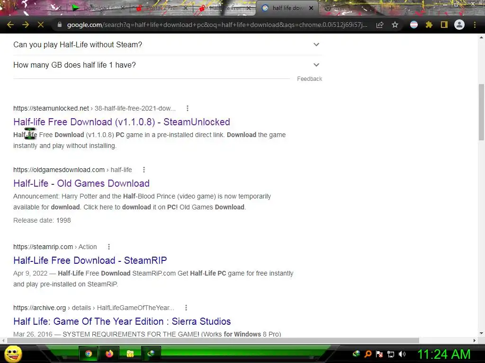Open the network tray icon
485x363 pixels.
[x=391, y=354]
